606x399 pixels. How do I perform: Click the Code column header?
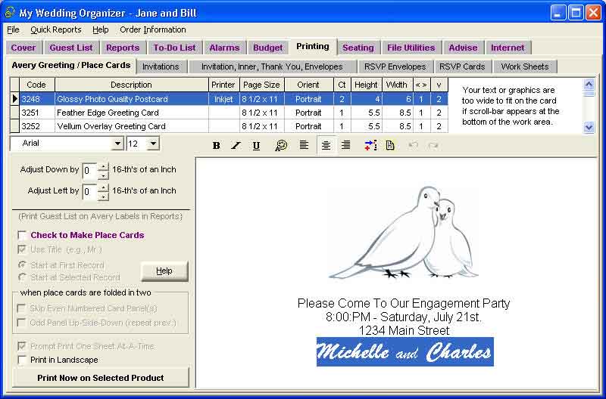point(36,85)
